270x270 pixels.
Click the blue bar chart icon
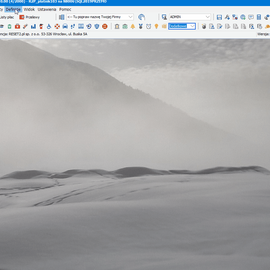(33, 26)
